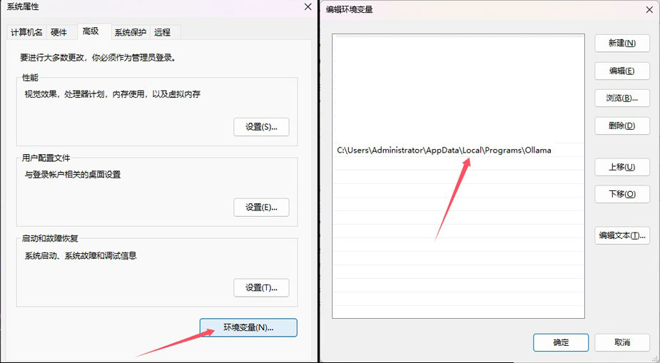Switch to the 计算机名 tab

point(27,33)
